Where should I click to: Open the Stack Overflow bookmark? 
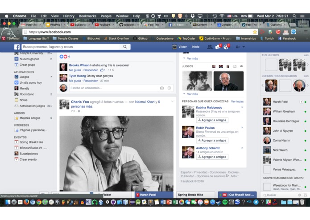[x=116, y=38]
